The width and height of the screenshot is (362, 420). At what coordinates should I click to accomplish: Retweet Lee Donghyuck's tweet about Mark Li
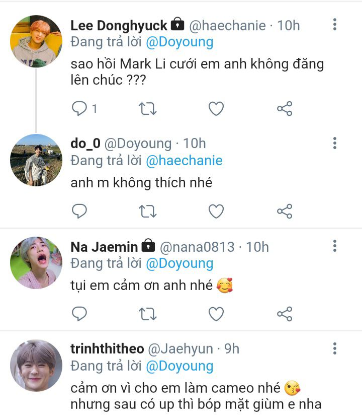148,108
